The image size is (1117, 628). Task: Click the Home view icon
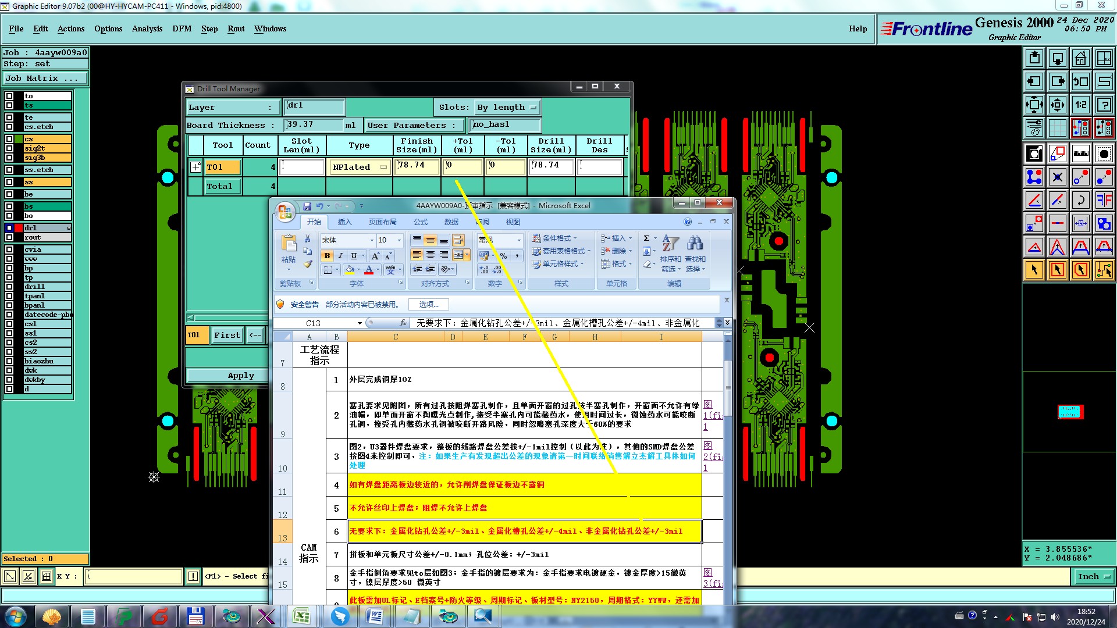click(1080, 58)
